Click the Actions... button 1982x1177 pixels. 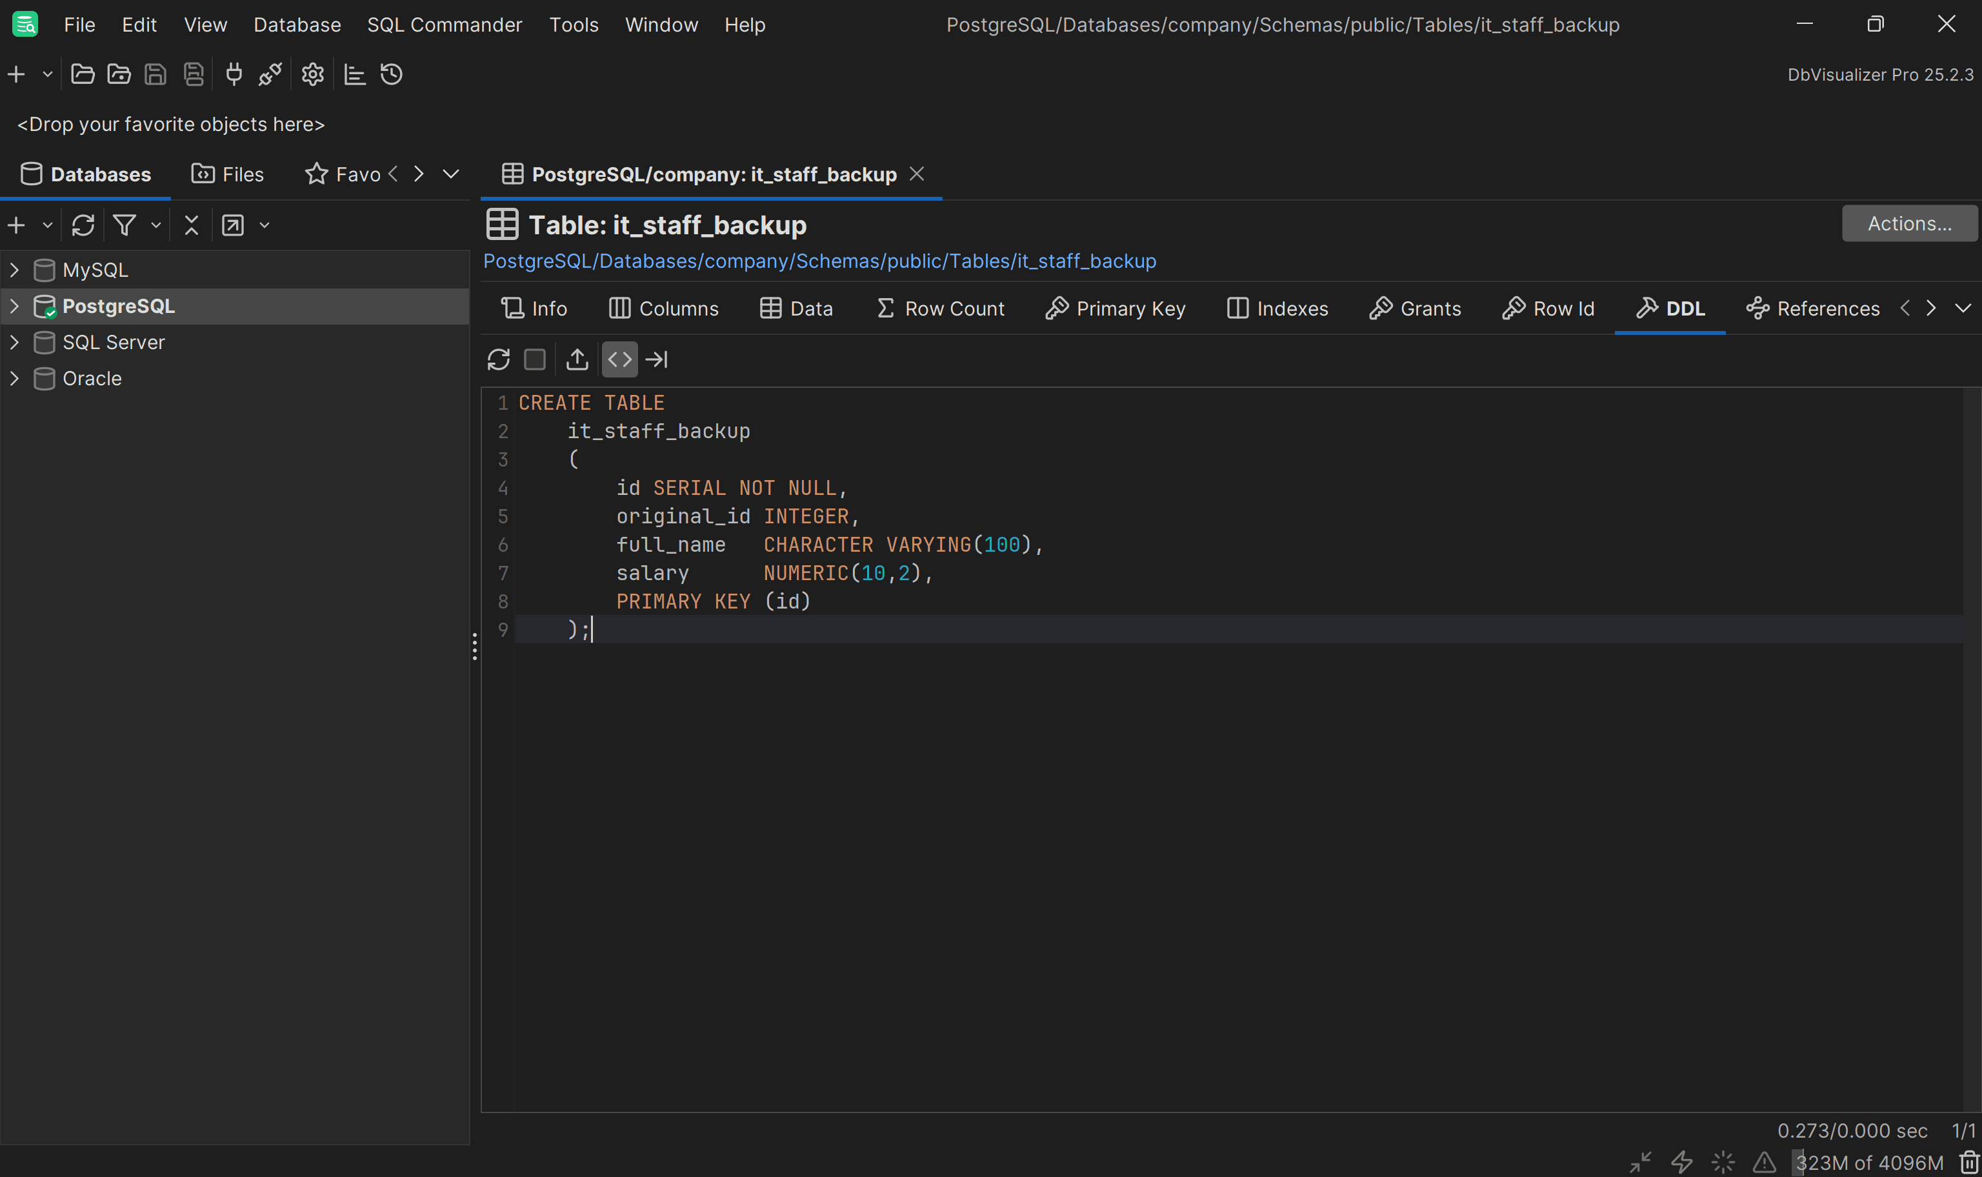pyautogui.click(x=1909, y=224)
